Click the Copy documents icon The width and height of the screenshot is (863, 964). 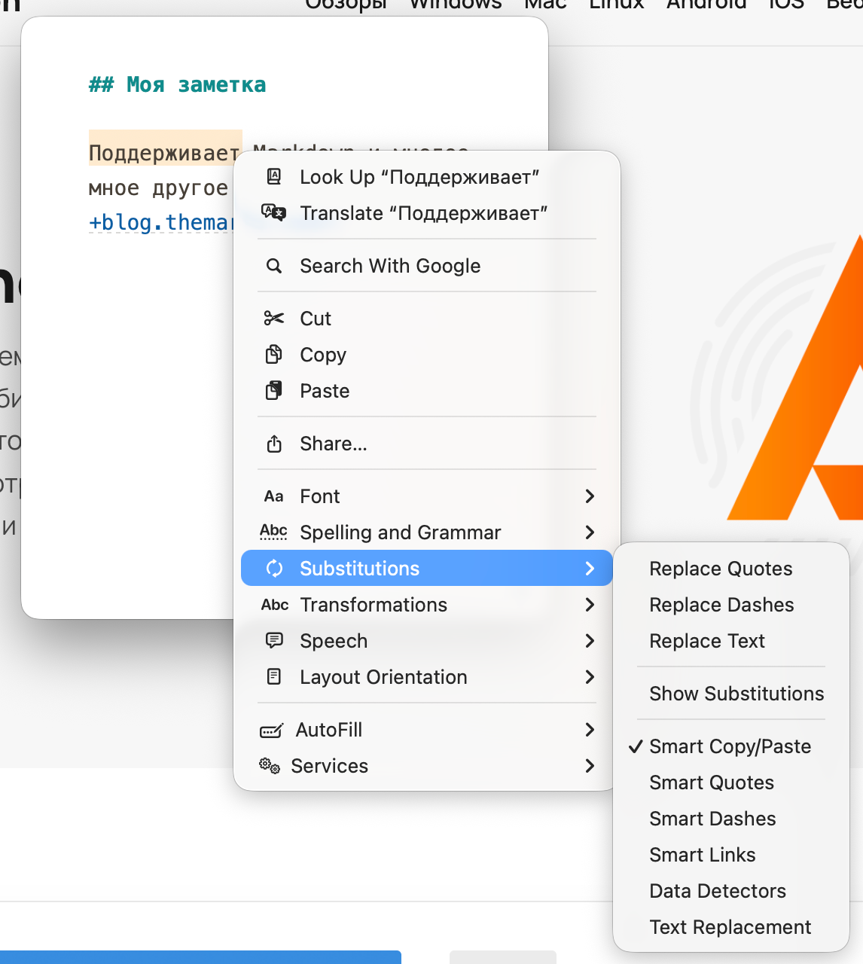(x=274, y=355)
